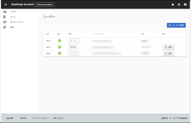Click the オーナー role tag
The image size is (191, 123).
coord(74,41)
